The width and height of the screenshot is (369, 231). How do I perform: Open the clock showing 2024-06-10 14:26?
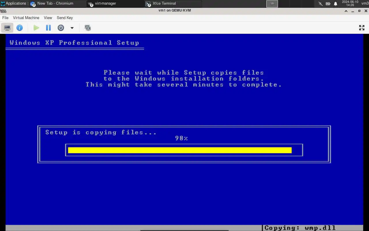tap(350, 3)
